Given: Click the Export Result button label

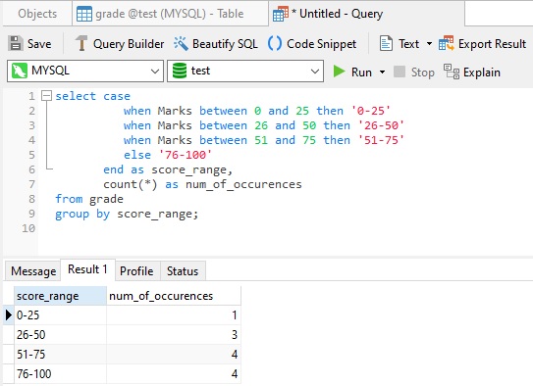Looking at the screenshot, I should pyautogui.click(x=492, y=44).
